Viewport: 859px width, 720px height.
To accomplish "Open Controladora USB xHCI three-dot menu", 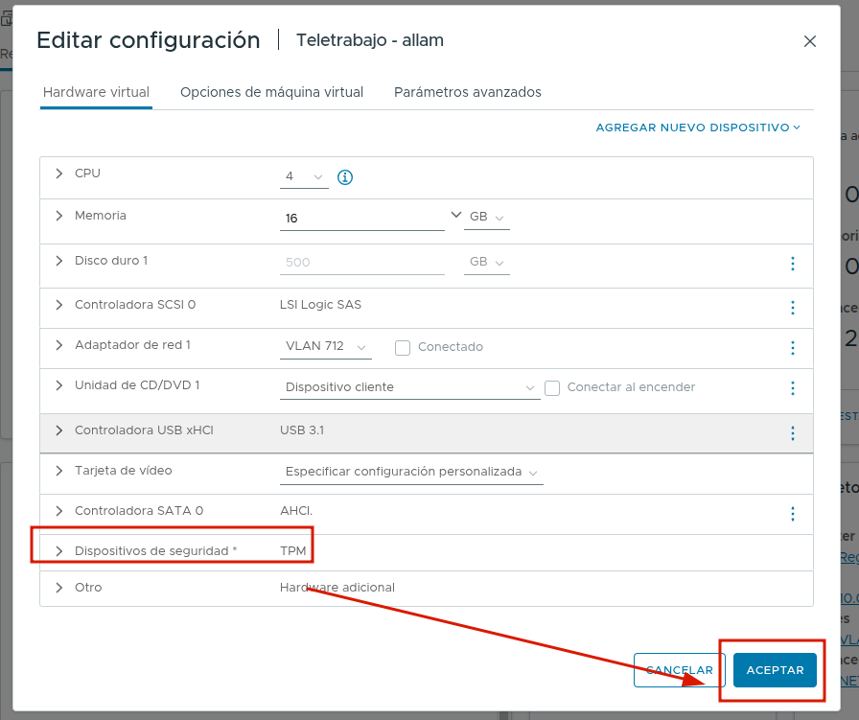I will (792, 433).
